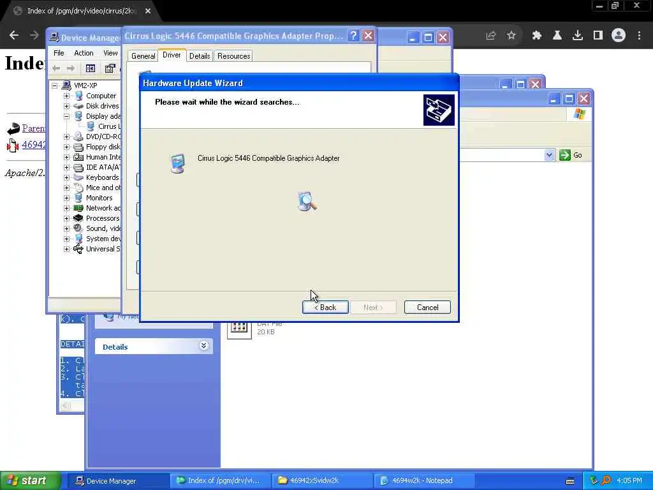Viewport: 653px width, 490px height.
Task: Open the Chrome extensions puzzle icon
Action: pos(537,36)
